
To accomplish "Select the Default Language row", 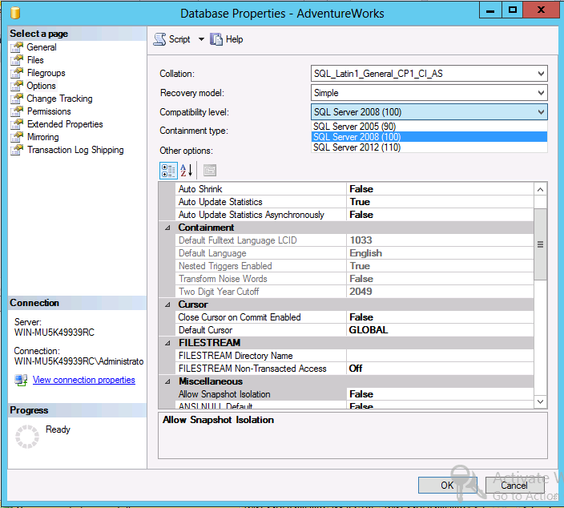I will tap(356, 253).
